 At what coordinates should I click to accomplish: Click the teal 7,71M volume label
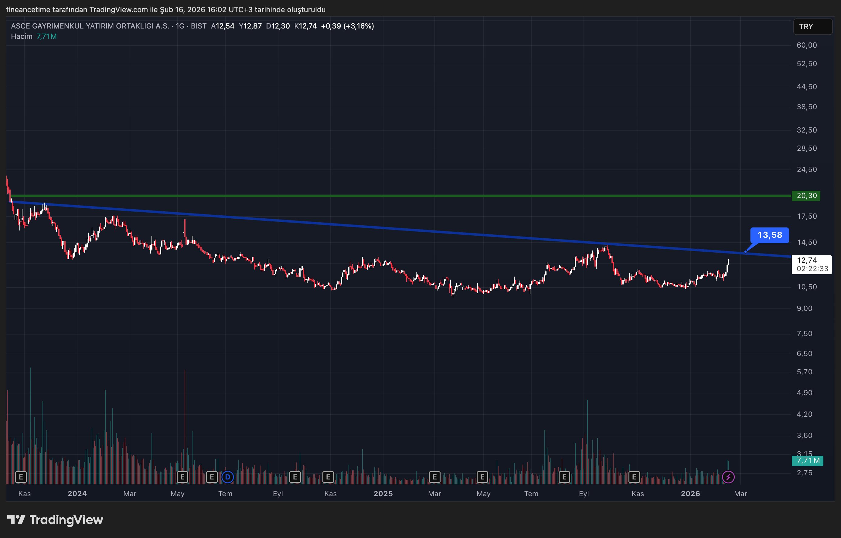coord(807,460)
